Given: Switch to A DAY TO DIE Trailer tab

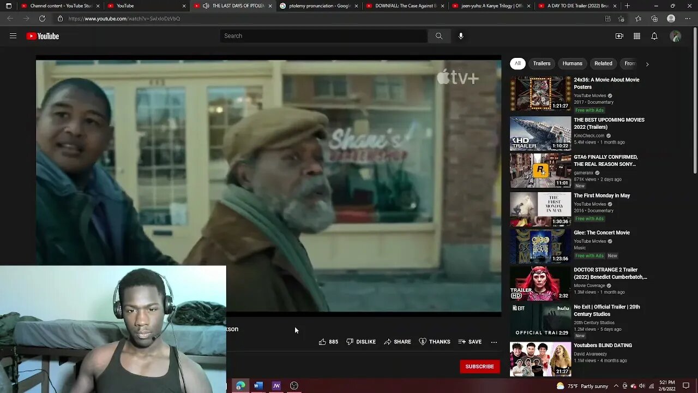Looking at the screenshot, I should pyautogui.click(x=577, y=5).
